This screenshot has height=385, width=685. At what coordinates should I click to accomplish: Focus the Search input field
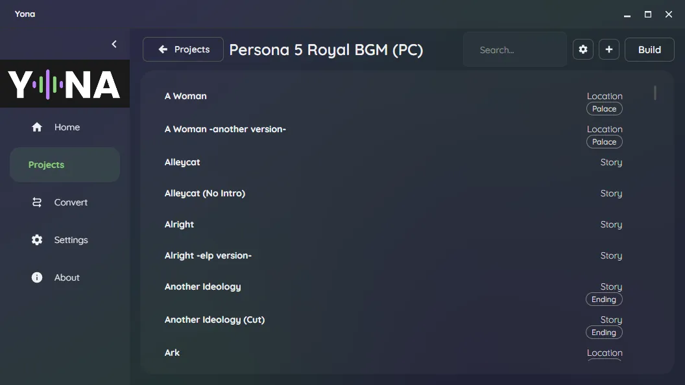pos(515,49)
